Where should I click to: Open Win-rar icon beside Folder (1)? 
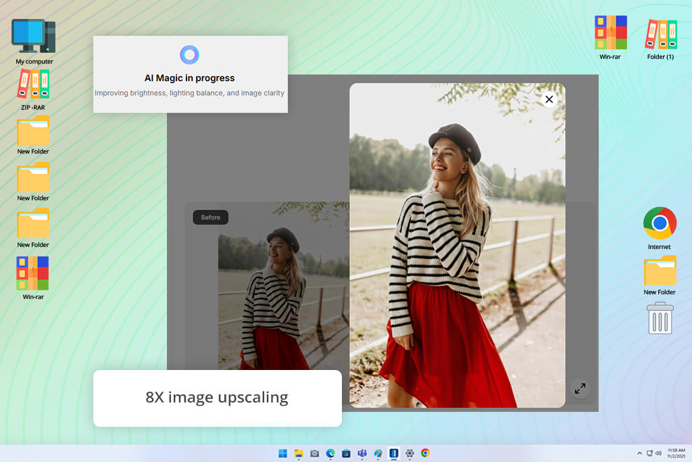pos(610,38)
